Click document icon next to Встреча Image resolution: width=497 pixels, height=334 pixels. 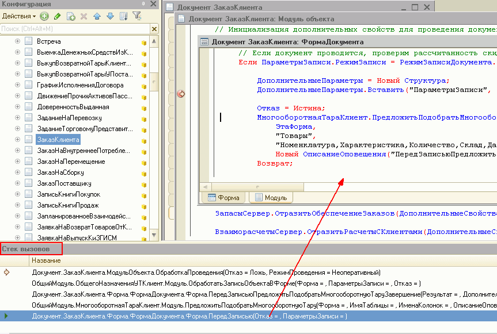[x=29, y=41]
